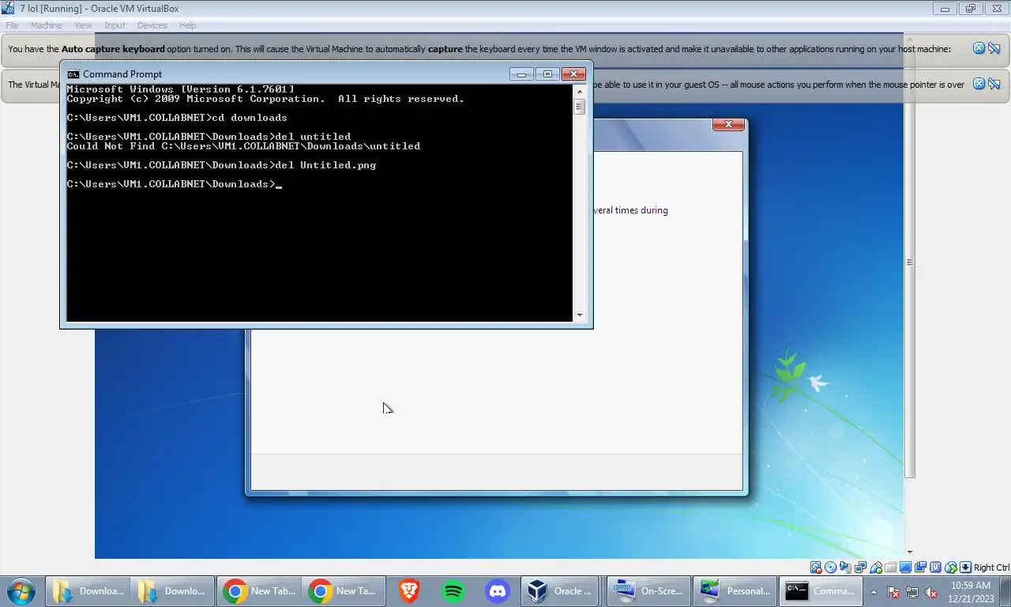Click the guest Start button orb
Screen dimensions: 1011x607
(21, 591)
